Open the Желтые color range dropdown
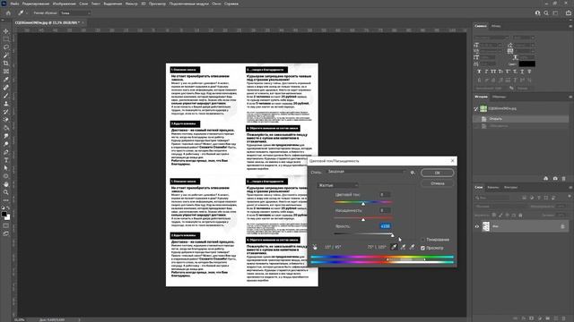574x322 pixels. pos(337,185)
